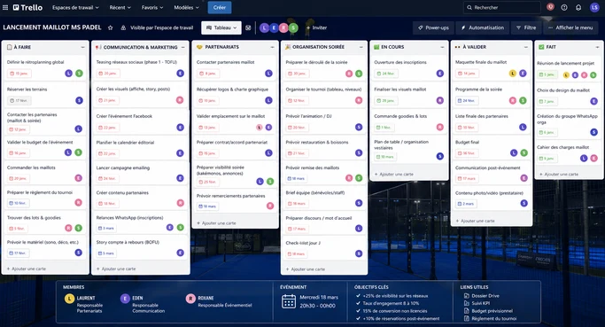
Task: Expand the Récent dropdown
Action: pos(120,7)
